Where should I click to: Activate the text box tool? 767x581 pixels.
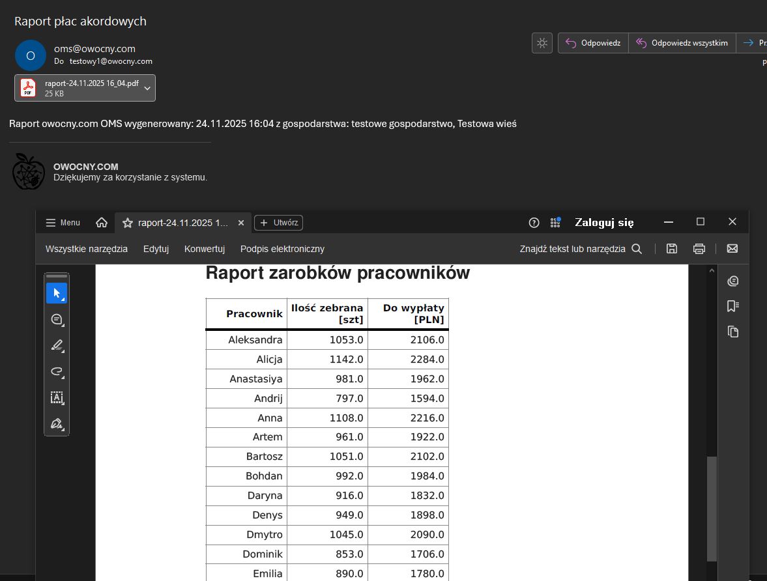(56, 398)
